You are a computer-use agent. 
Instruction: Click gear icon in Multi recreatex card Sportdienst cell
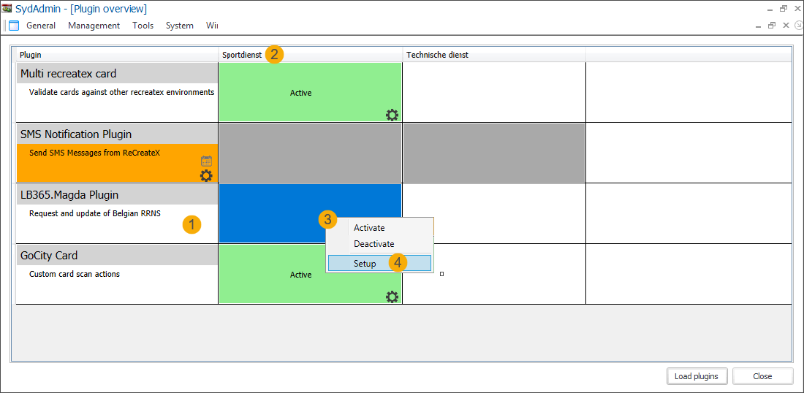[x=392, y=115]
